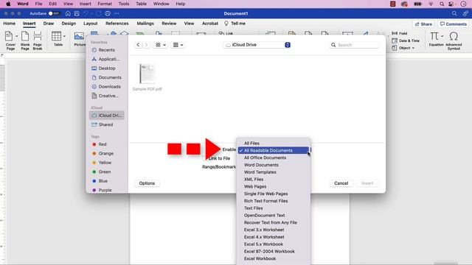This screenshot has width=472, height=265.
Task: Choose All Readable Documents option
Action: (x=274, y=150)
